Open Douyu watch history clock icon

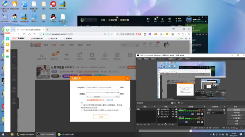pos(144,44)
